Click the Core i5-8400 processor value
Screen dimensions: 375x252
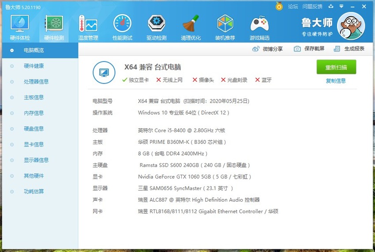181,130
